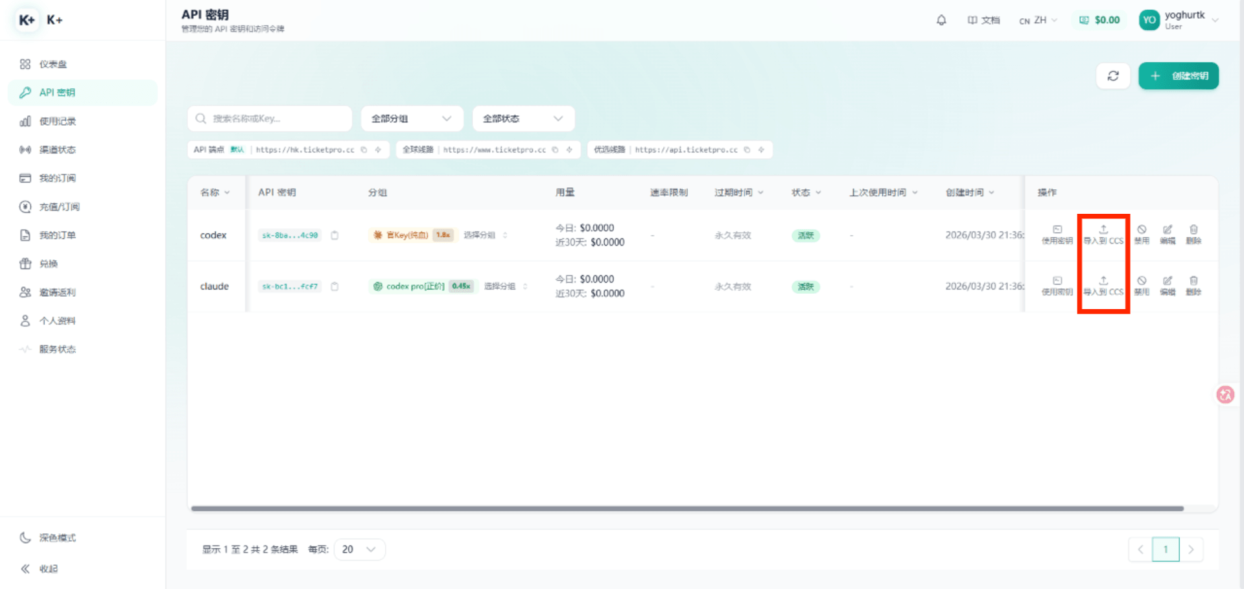Screen dimensions: 1244x589
Task: Open 服务状态 service status
Action: 83,349
